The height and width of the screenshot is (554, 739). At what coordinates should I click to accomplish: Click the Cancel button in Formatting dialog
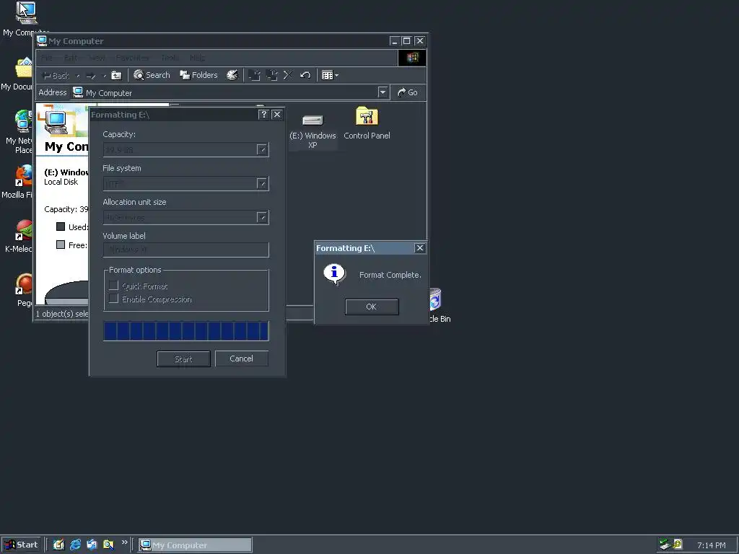pos(241,359)
